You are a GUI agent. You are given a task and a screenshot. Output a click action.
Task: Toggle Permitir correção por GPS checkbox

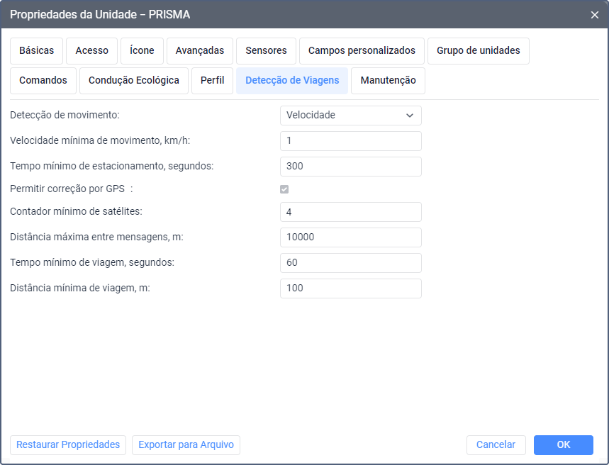[x=284, y=189]
